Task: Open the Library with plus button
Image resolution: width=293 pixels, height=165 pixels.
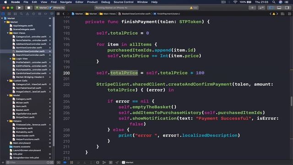Action: (252, 8)
